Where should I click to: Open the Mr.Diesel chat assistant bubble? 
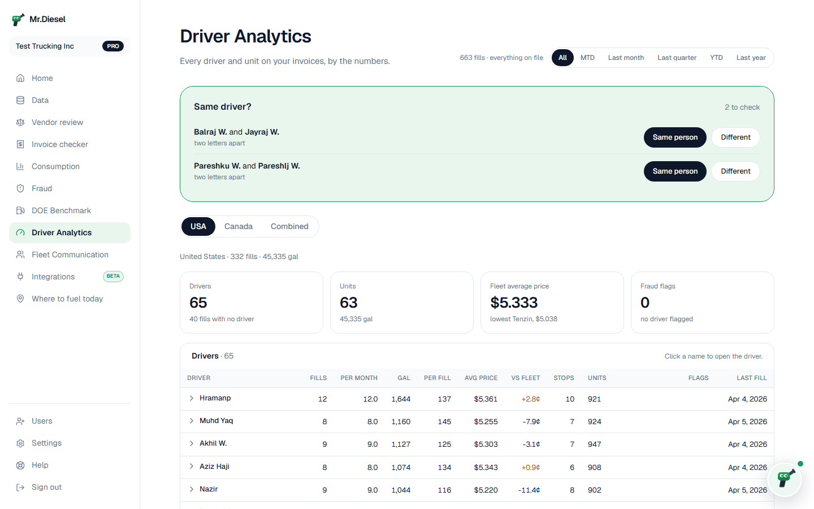click(785, 480)
